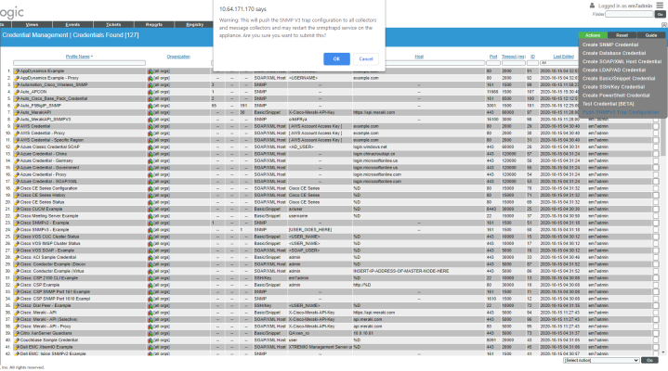This screenshot has height=371, width=668.
Task: Open the key icon for Cisco CE Series Configuration
Action: [x=17, y=188]
